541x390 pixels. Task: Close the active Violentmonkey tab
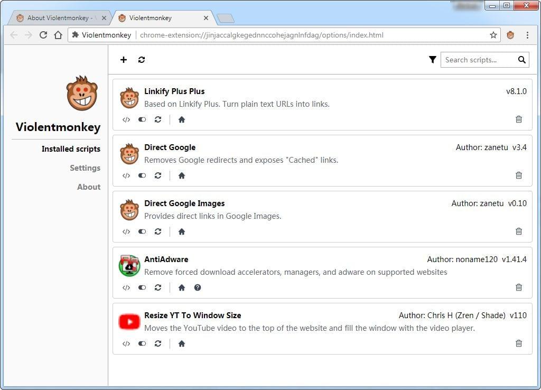tap(206, 18)
